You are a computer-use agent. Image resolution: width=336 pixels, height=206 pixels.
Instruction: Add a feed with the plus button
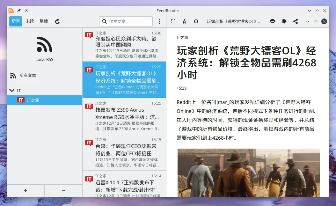[26, 191]
